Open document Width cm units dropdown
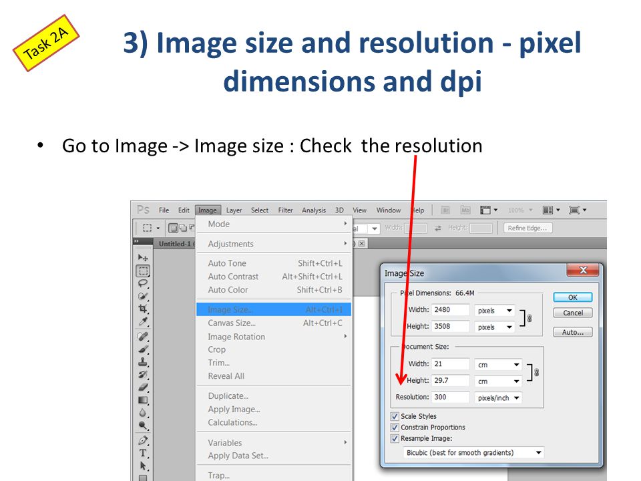641x481 pixels. (x=498, y=365)
